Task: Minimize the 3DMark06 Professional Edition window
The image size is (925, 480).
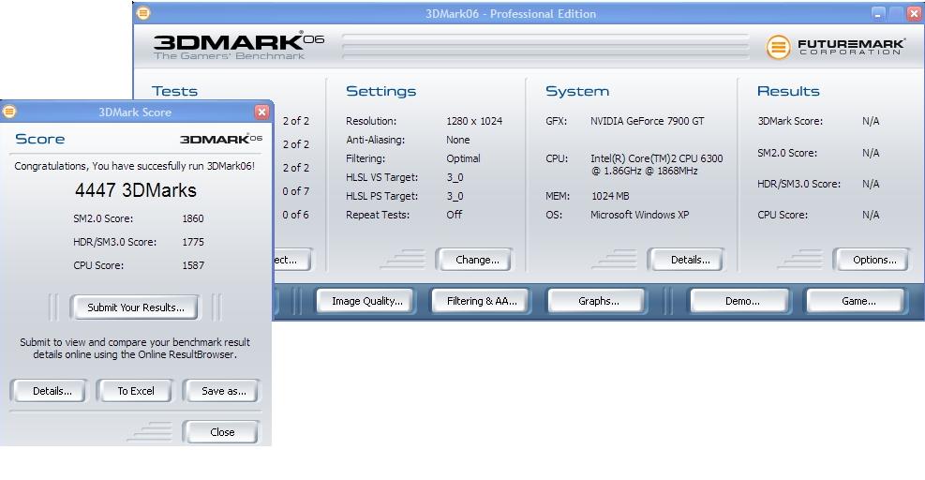Action: pyautogui.click(x=878, y=13)
